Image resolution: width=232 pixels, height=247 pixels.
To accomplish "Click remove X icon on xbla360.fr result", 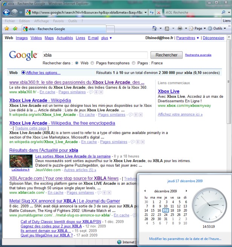I will point(101,92).
